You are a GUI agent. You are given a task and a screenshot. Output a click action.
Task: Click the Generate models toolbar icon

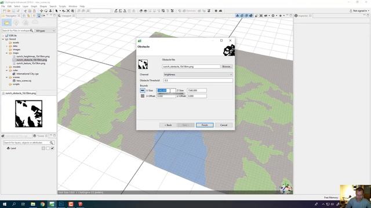(x=189, y=11)
